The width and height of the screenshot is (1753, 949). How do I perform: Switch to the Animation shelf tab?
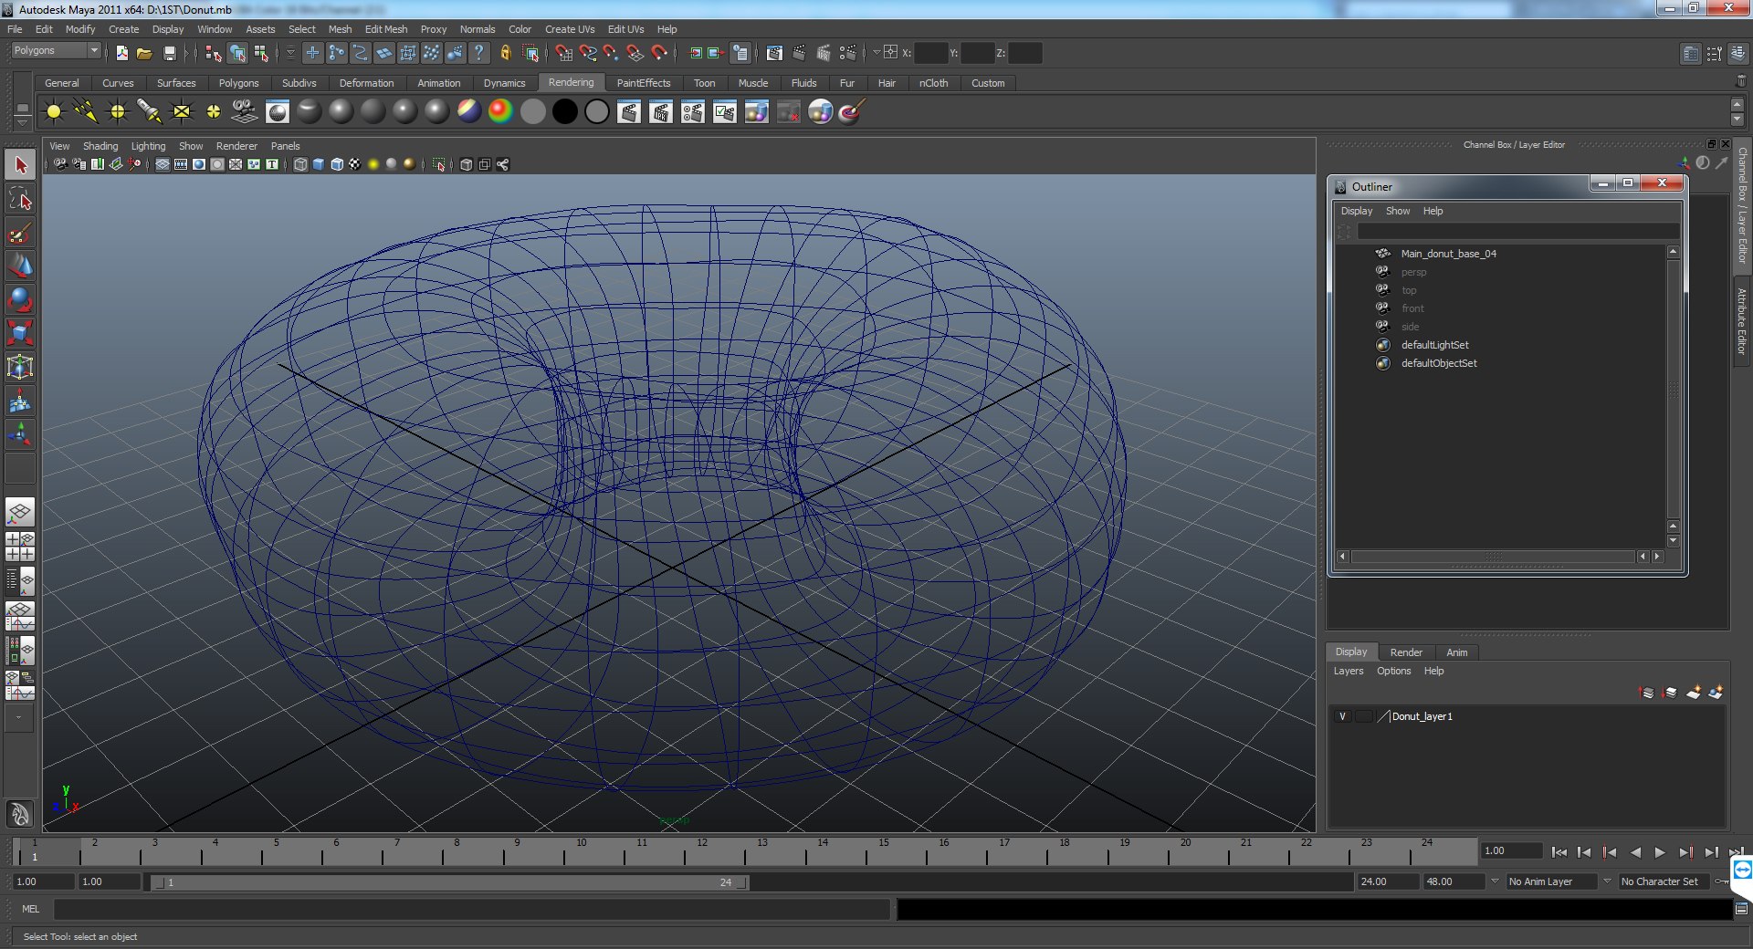pyautogui.click(x=439, y=83)
